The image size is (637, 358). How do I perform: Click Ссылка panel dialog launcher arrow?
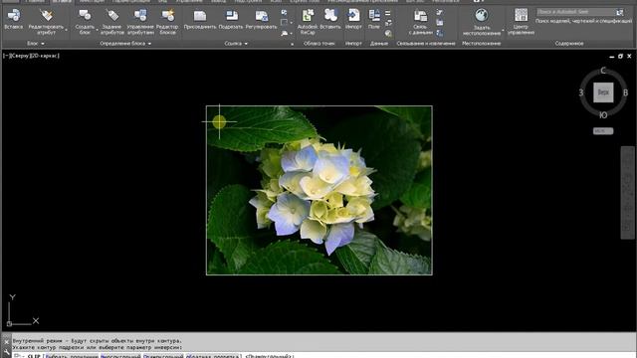(292, 44)
